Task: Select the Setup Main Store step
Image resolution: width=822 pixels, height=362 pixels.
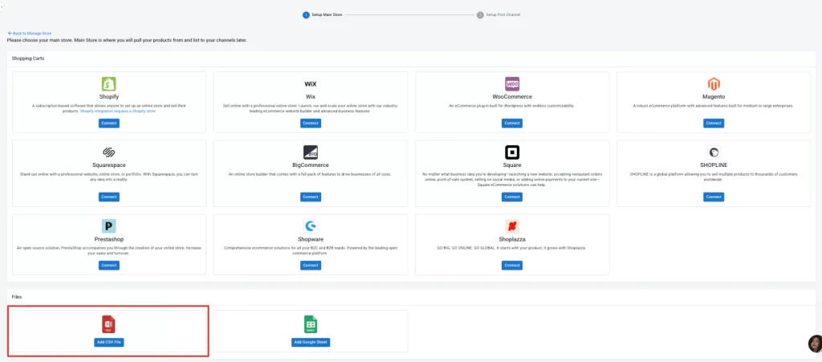Action: point(323,14)
